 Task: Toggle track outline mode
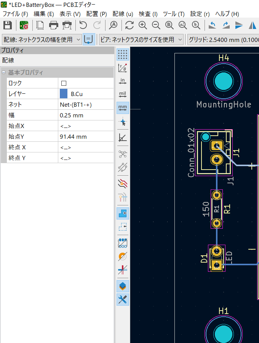(123, 269)
